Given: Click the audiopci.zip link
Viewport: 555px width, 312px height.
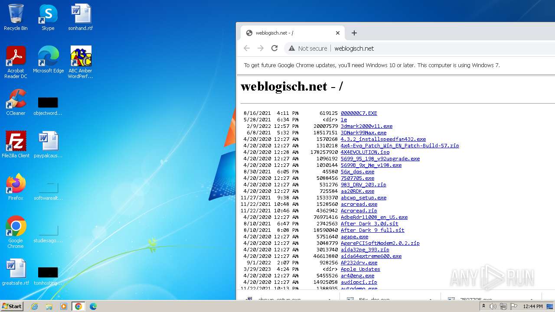Looking at the screenshot, I should tap(359, 282).
